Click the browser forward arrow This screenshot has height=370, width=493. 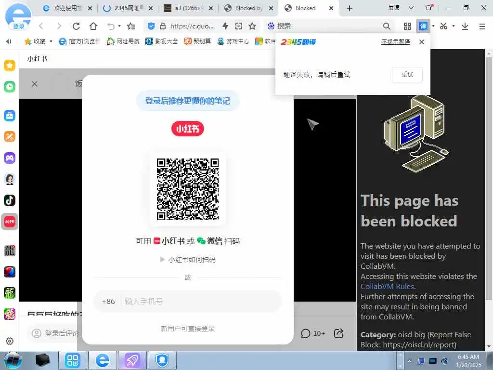[x=59, y=26]
